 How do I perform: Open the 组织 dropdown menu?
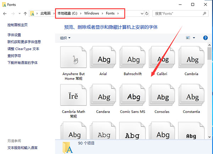(x=65, y=38)
